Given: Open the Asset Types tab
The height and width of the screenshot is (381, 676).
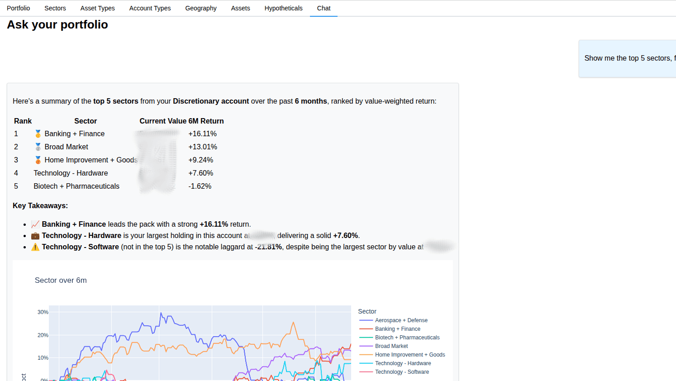Looking at the screenshot, I should click(x=98, y=8).
